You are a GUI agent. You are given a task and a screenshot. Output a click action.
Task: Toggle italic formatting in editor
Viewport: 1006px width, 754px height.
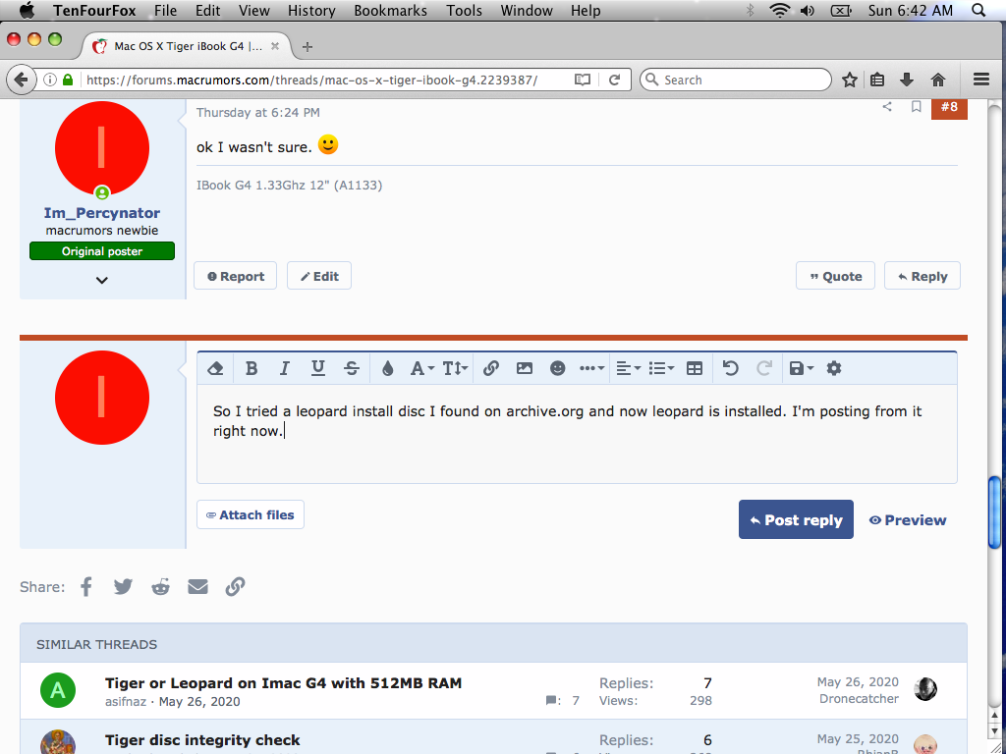coord(284,369)
